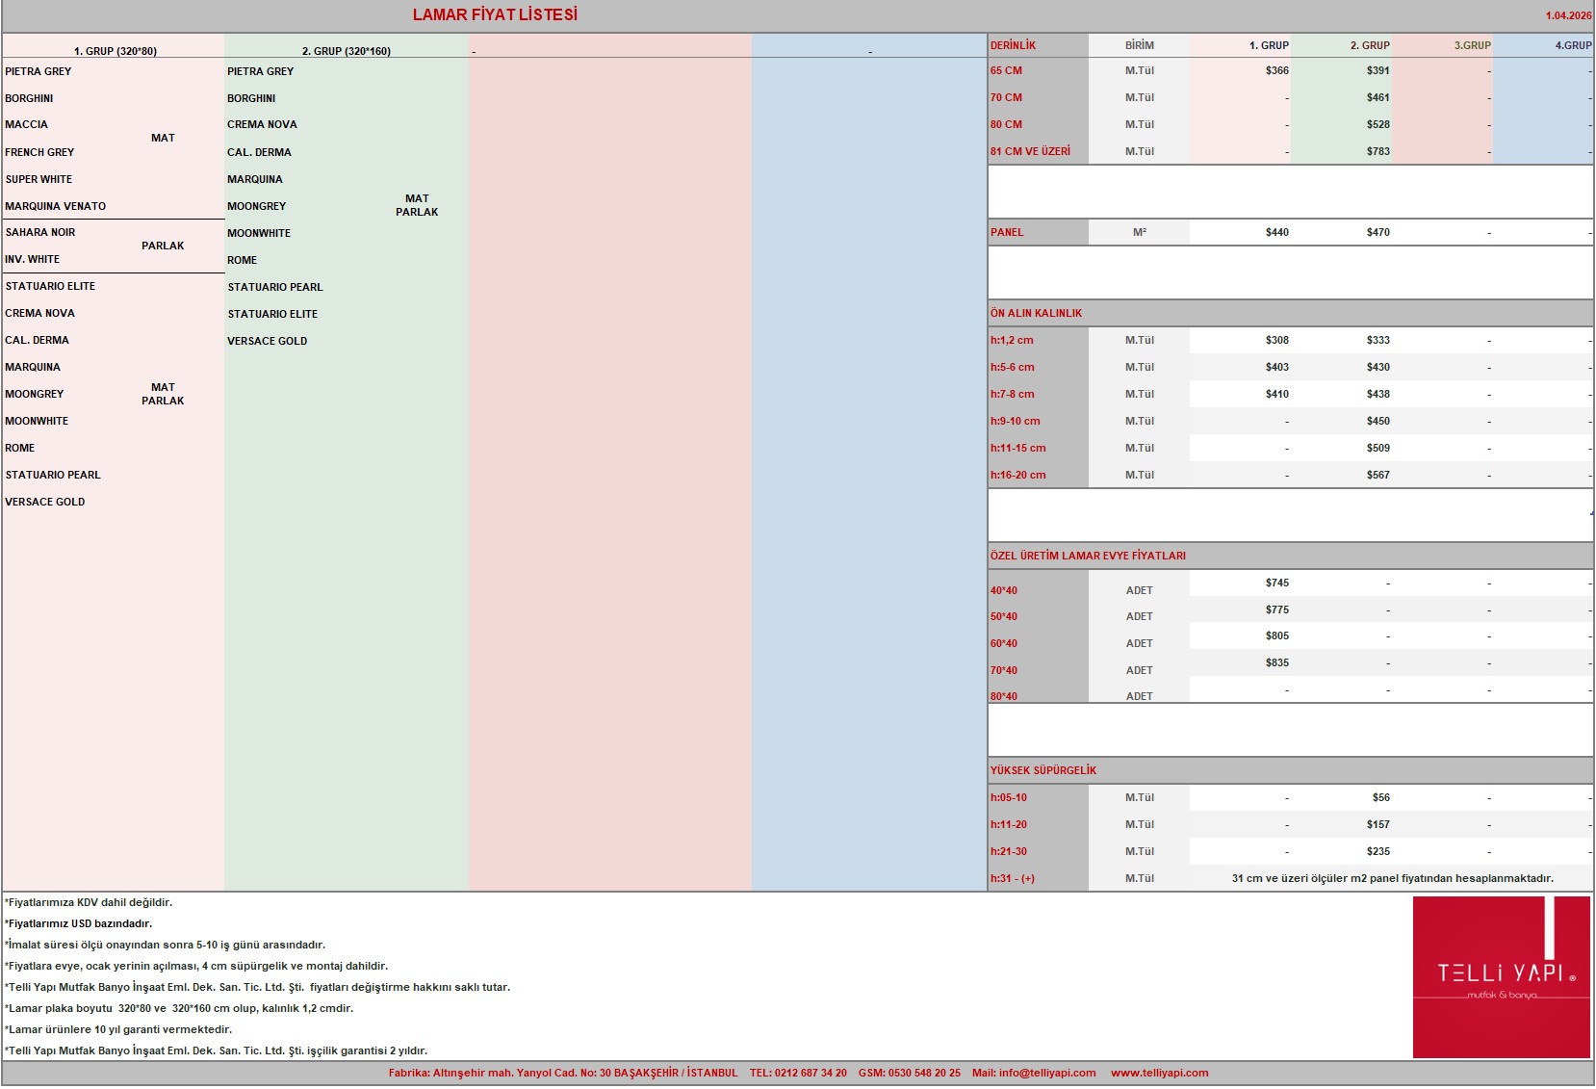Click the $56 skirting price
1596x1089 pixels.
pyautogui.click(x=1381, y=797)
